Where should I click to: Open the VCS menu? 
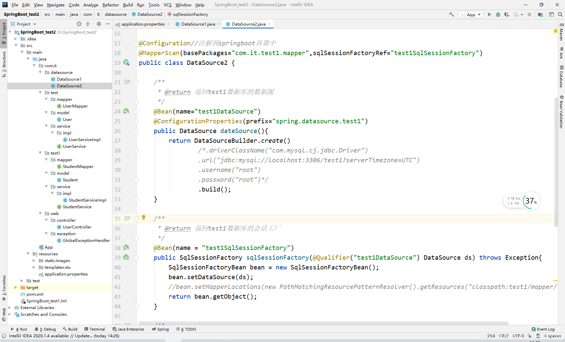click(x=167, y=5)
